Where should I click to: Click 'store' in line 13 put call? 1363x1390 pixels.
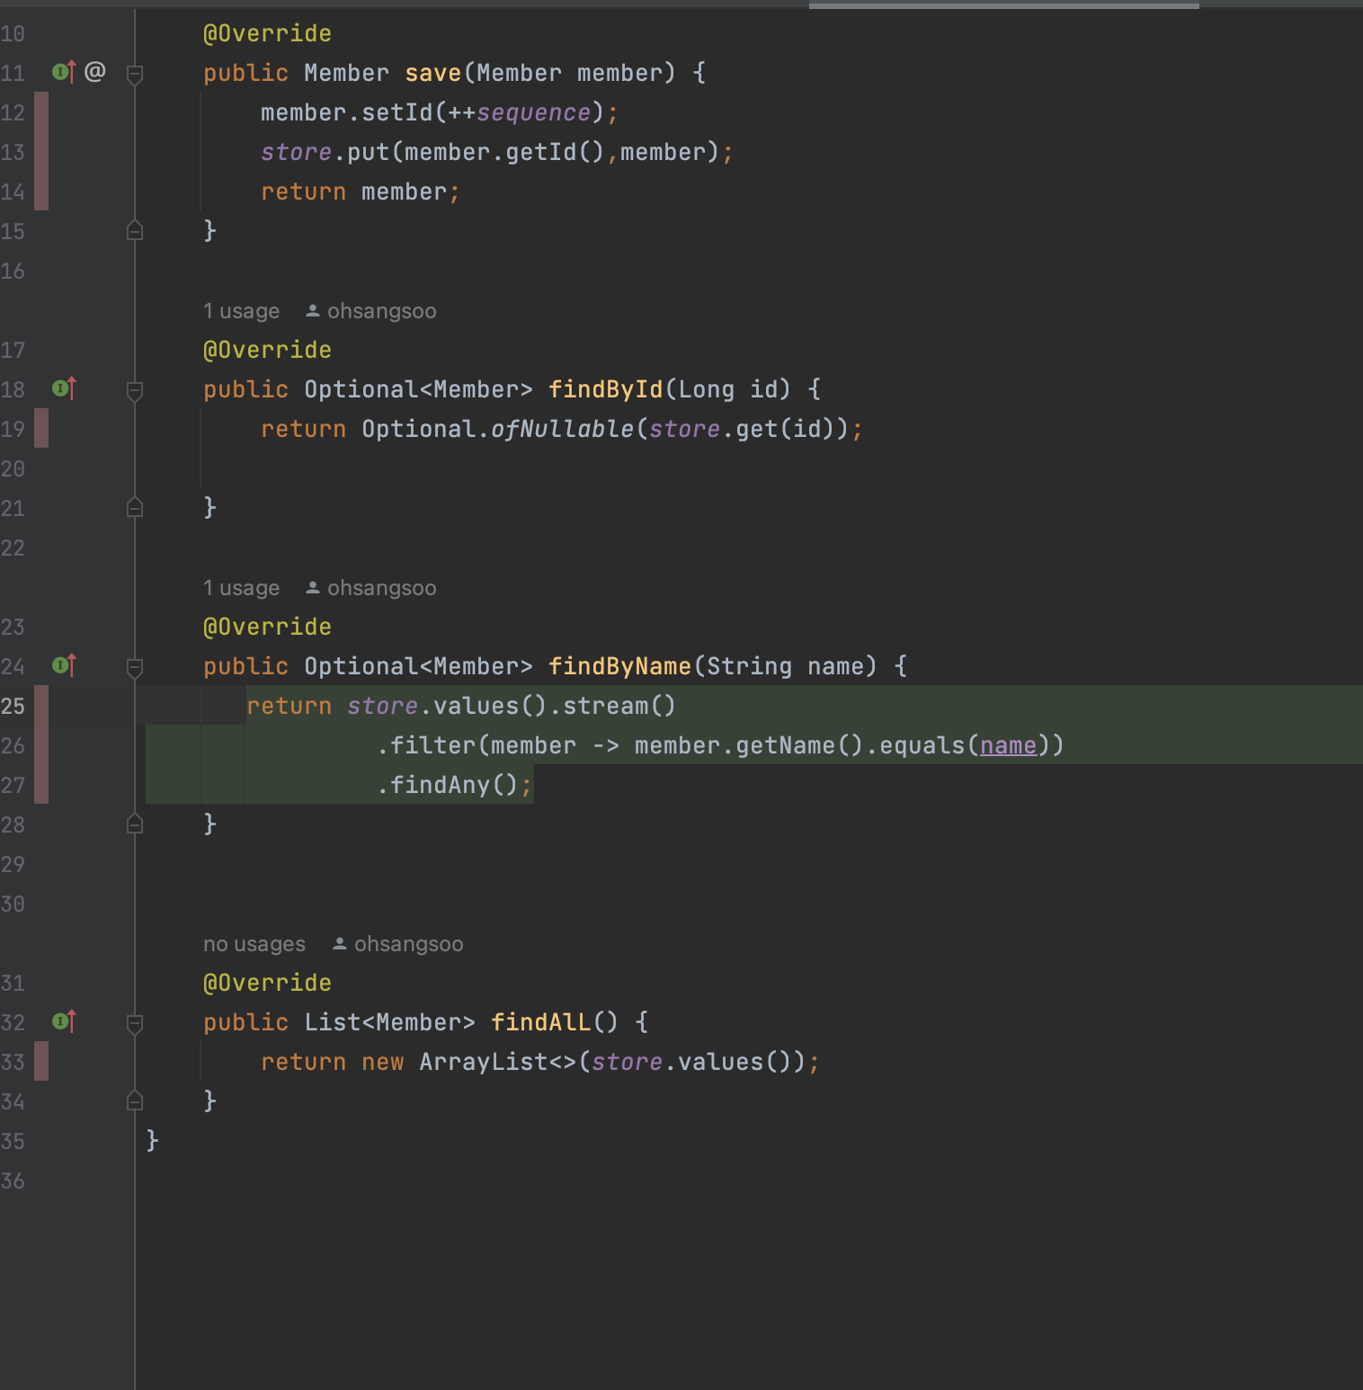click(297, 152)
